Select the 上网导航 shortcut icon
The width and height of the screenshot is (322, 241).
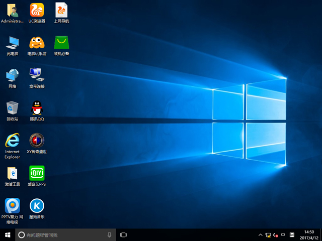click(x=61, y=10)
